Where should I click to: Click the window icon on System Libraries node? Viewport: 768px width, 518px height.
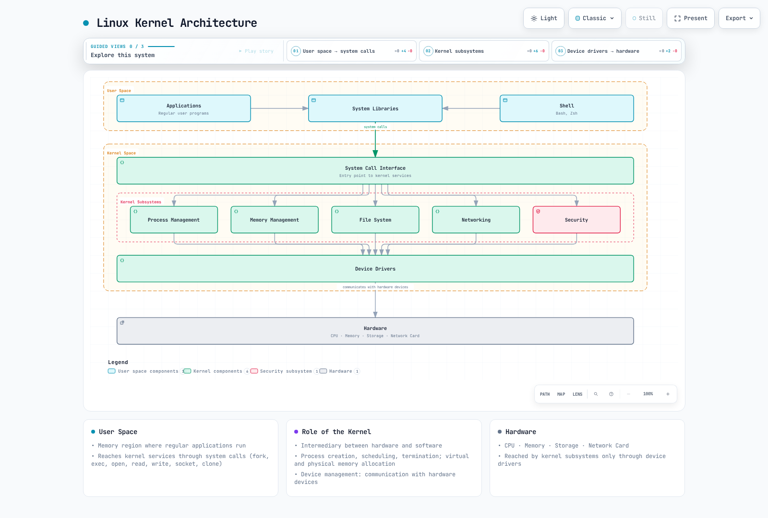313,100
